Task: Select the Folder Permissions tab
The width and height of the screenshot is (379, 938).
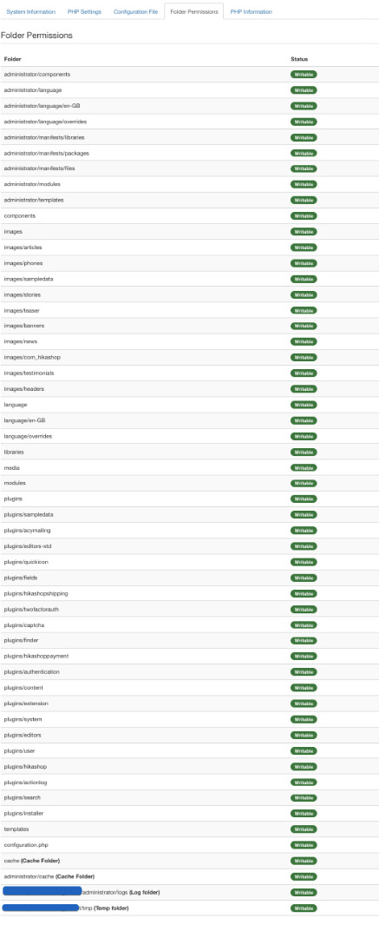Action: [193, 12]
